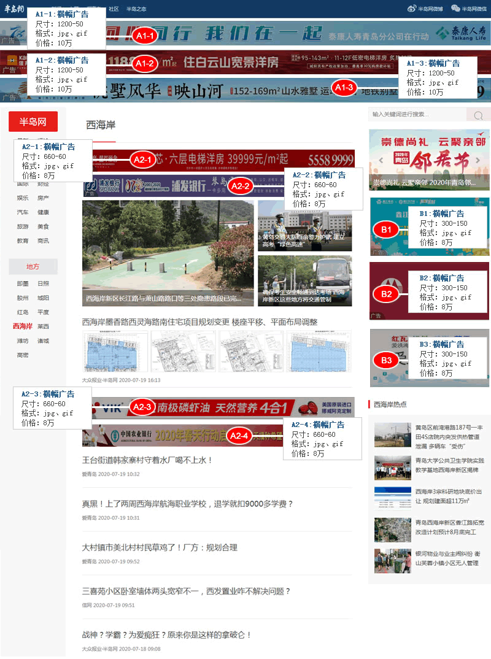491x659 pixels.
Task: Open the 半岛网微信 WeChat icon
Action: (x=455, y=9)
